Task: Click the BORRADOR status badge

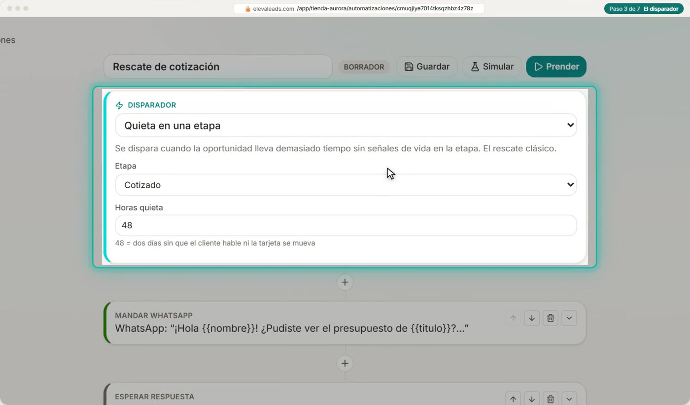Action: pyautogui.click(x=364, y=67)
